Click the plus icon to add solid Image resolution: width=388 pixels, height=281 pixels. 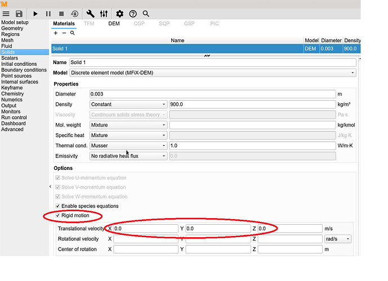55,33
